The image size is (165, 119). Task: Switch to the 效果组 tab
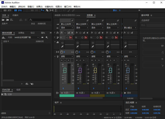(21, 32)
